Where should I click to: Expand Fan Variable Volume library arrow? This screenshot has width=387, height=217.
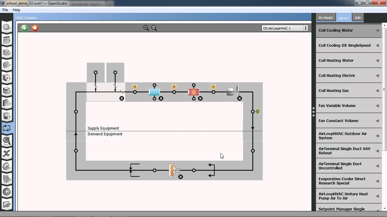coord(377,106)
